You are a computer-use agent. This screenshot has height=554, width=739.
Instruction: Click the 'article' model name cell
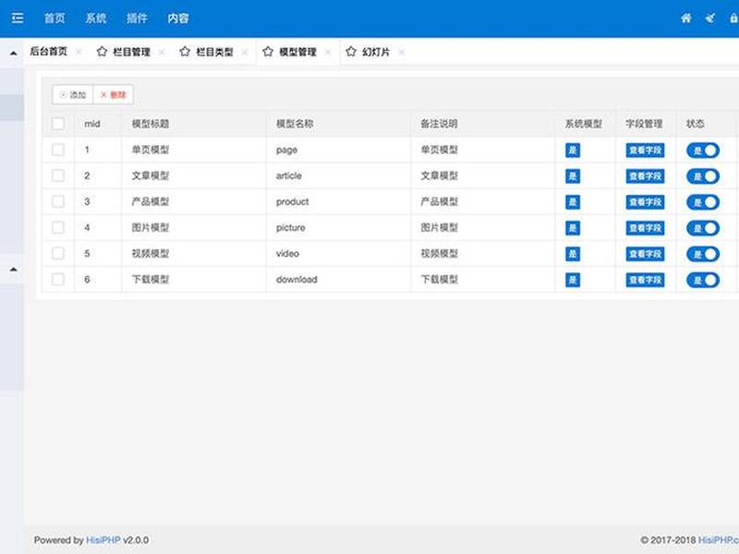[288, 175]
